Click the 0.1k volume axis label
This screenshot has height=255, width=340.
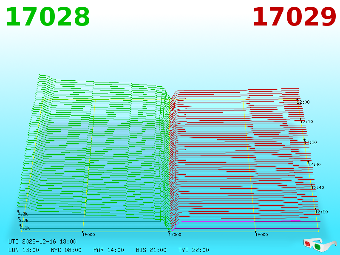[25, 228]
